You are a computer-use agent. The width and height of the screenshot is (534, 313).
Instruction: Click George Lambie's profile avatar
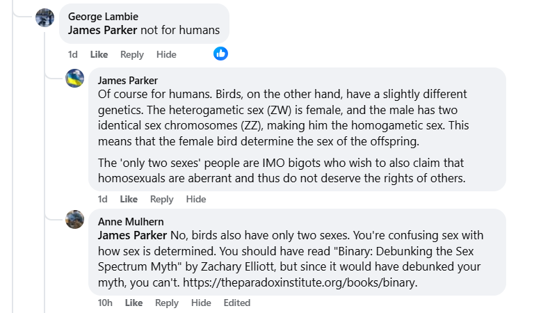pyautogui.click(x=45, y=17)
